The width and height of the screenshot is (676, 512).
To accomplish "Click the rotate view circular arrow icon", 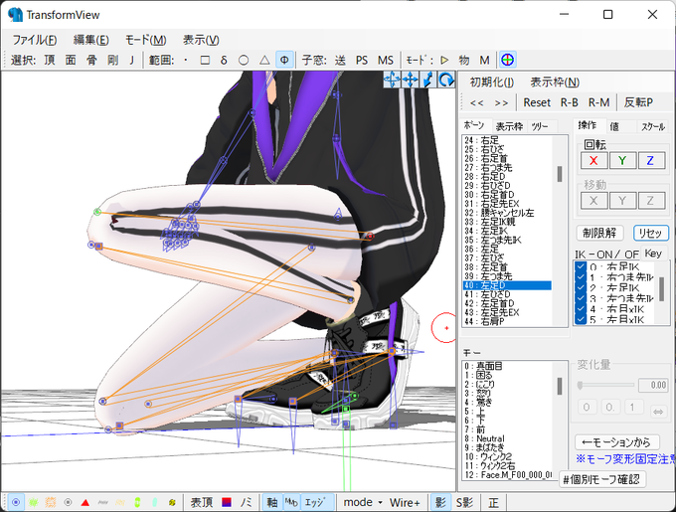I will tap(446, 80).
